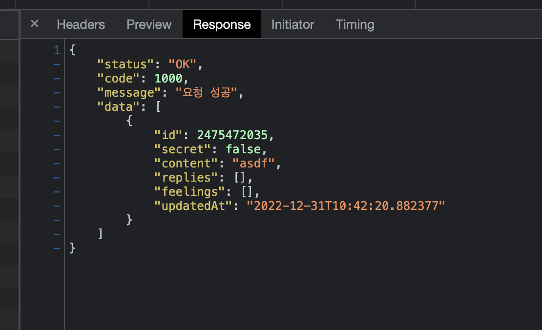Image resolution: width=542 pixels, height=330 pixels.
Task: Click the message value "요청 성공"
Action: 207,92
